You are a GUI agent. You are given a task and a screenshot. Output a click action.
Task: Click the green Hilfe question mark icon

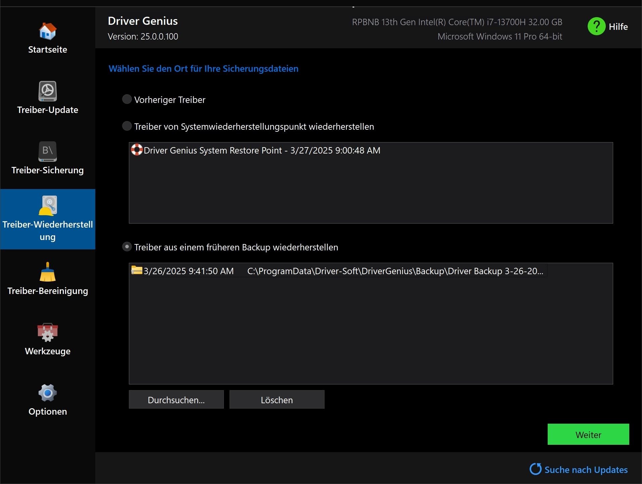point(596,26)
